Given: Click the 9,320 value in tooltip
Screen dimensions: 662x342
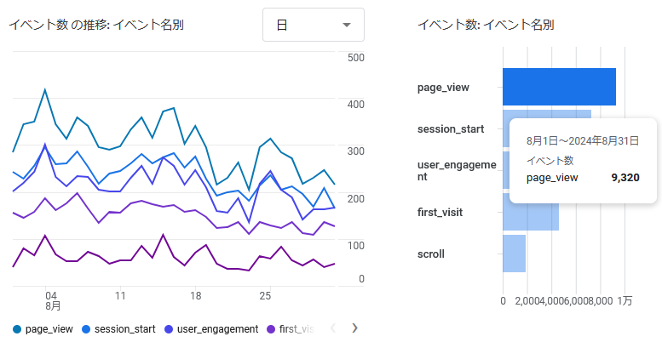Looking at the screenshot, I should 625,178.
